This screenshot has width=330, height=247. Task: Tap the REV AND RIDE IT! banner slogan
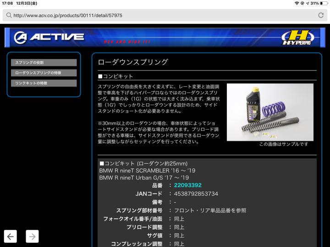pyautogui.click(x=127, y=42)
